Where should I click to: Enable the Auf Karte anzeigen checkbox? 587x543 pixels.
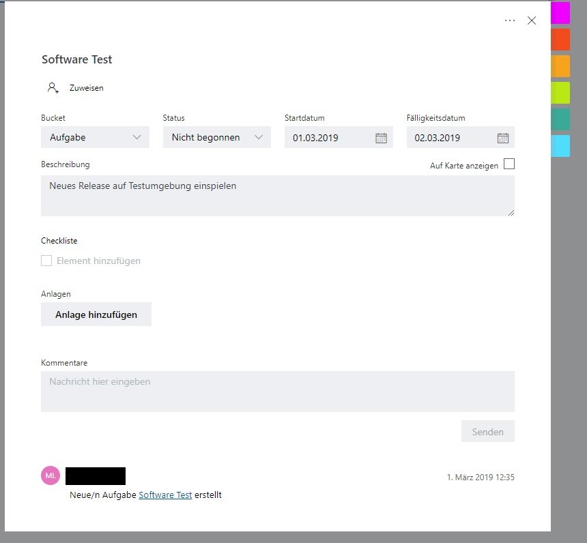click(x=509, y=164)
